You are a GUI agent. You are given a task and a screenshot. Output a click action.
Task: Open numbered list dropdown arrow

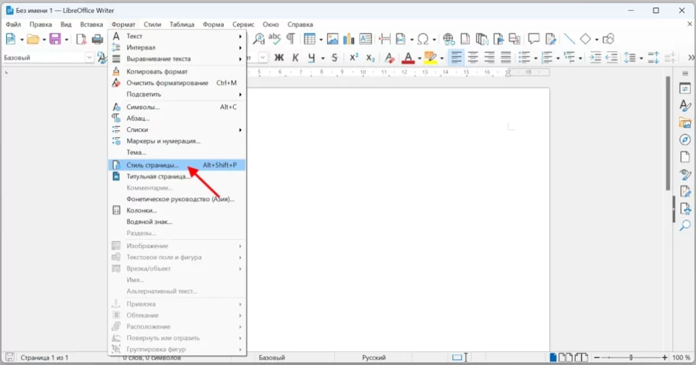(x=558, y=58)
